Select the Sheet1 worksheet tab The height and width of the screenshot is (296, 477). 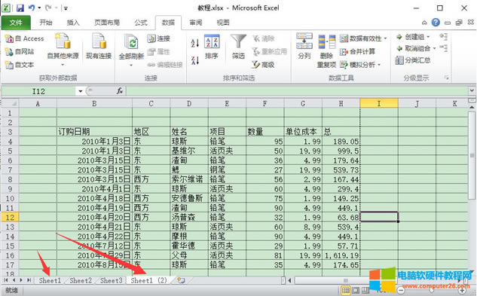[50, 280]
